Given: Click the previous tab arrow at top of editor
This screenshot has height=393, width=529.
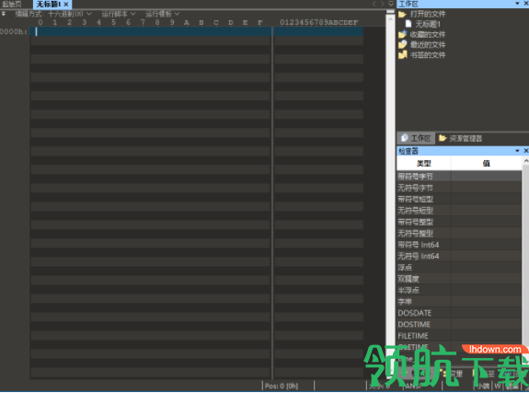Looking at the screenshot, I should pyautogui.click(x=374, y=4).
